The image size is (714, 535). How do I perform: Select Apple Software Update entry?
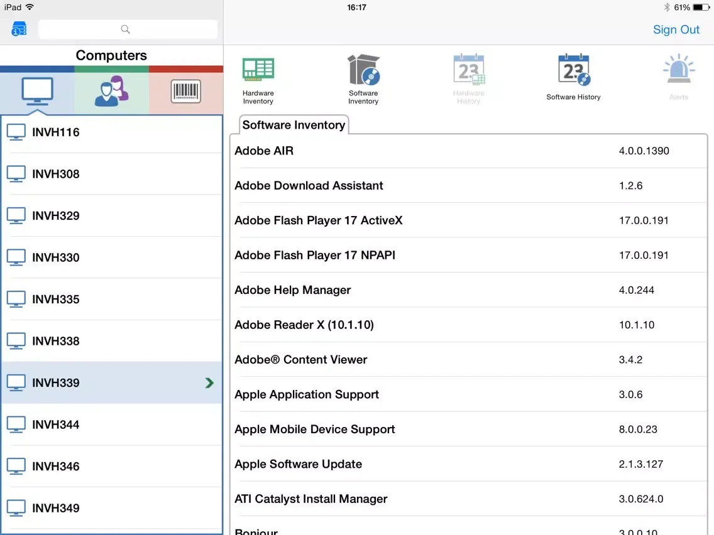click(x=469, y=464)
